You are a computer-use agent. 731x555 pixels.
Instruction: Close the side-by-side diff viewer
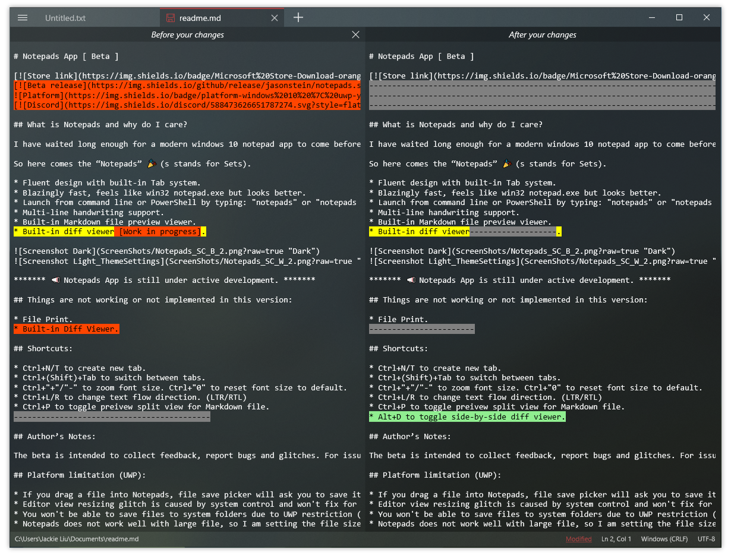pyautogui.click(x=355, y=34)
